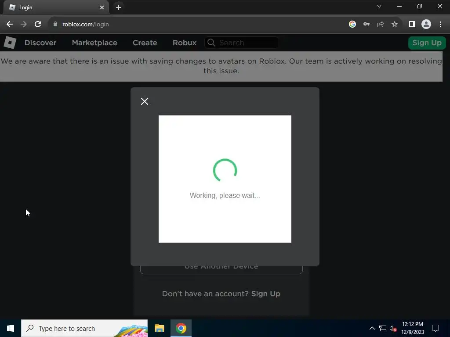This screenshot has width=450, height=337.
Task: Open File Explorer from taskbar
Action: tap(159, 328)
